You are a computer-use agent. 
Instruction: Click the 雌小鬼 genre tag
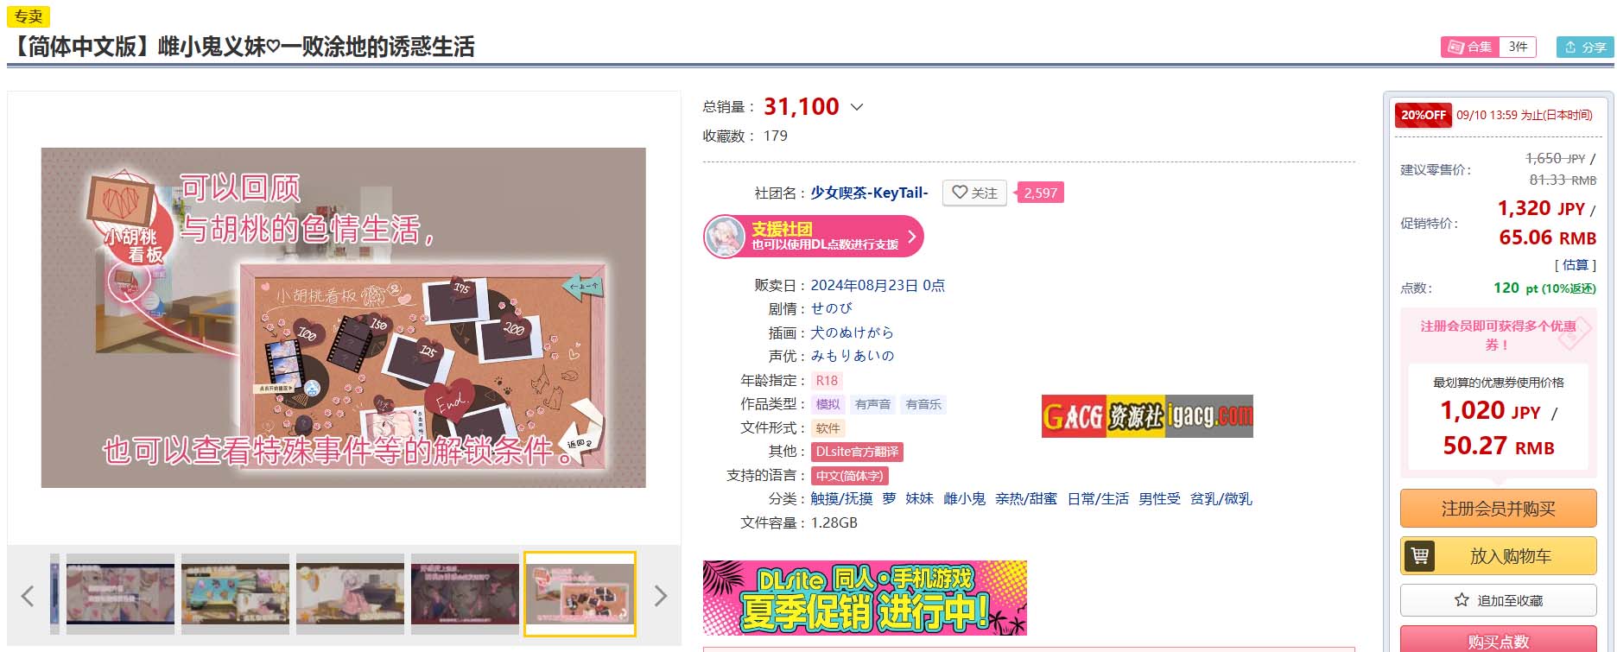click(x=964, y=498)
